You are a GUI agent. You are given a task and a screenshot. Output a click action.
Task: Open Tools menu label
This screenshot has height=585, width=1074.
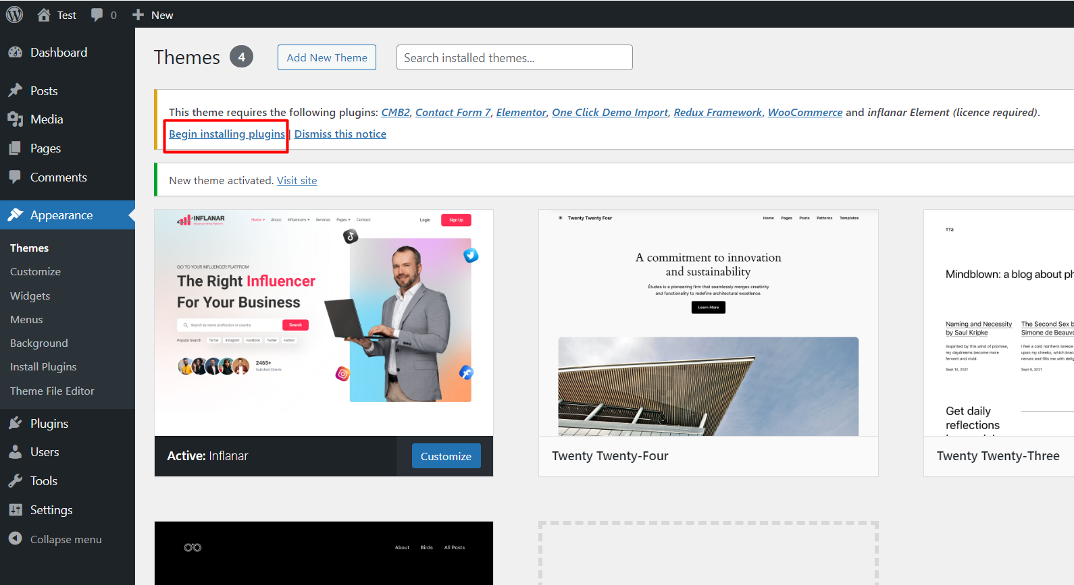(44, 481)
